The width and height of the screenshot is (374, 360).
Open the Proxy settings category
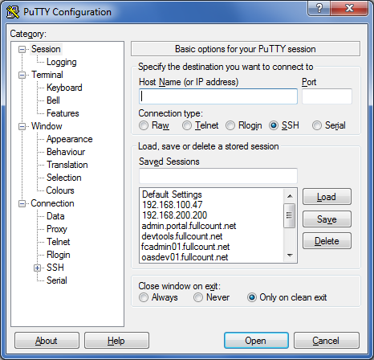[x=57, y=229]
